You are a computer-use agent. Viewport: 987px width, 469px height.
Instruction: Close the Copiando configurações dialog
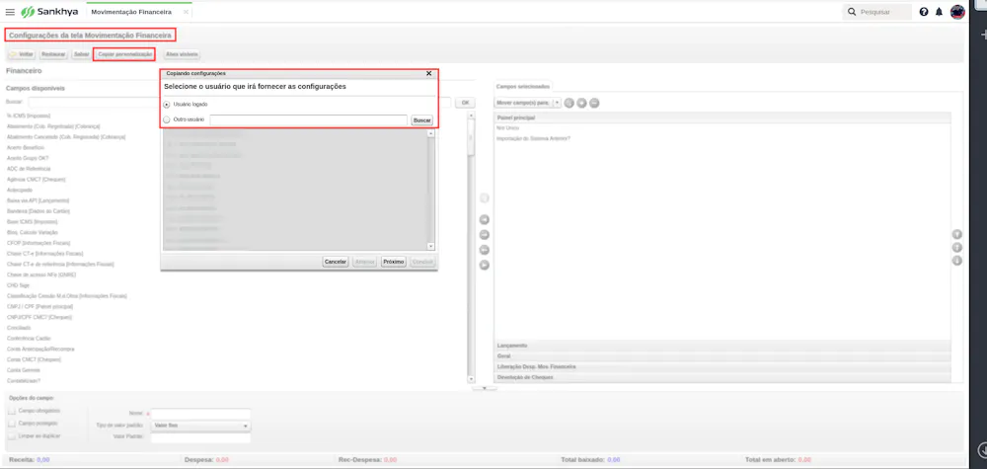[429, 73]
